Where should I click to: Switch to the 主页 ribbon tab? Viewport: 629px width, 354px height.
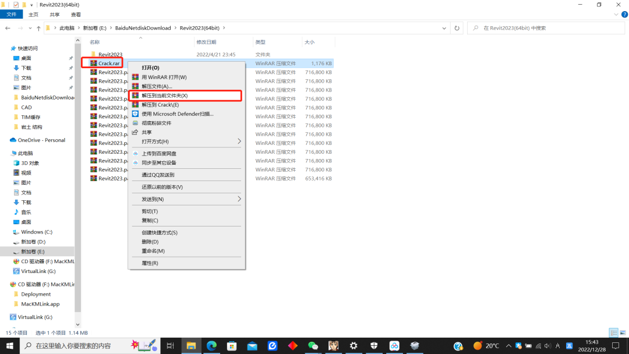click(x=33, y=15)
